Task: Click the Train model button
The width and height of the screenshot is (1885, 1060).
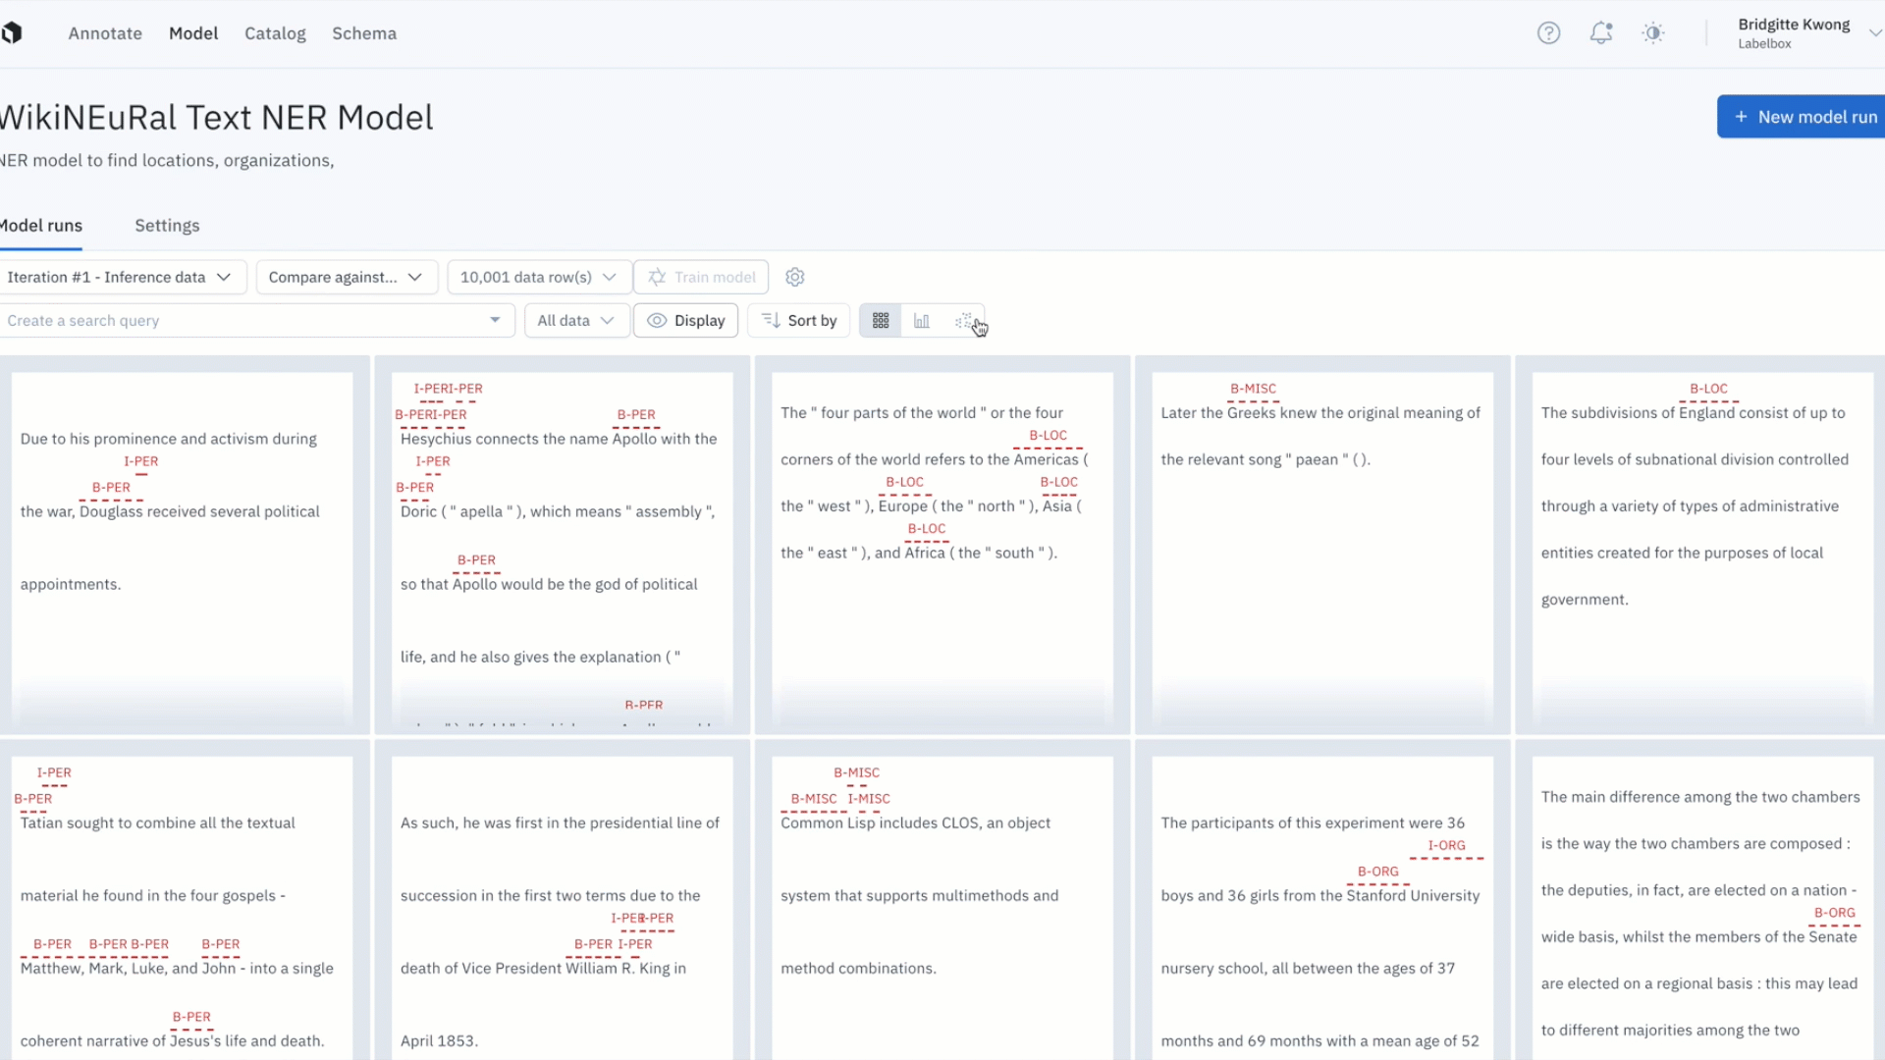Action: [x=701, y=278]
